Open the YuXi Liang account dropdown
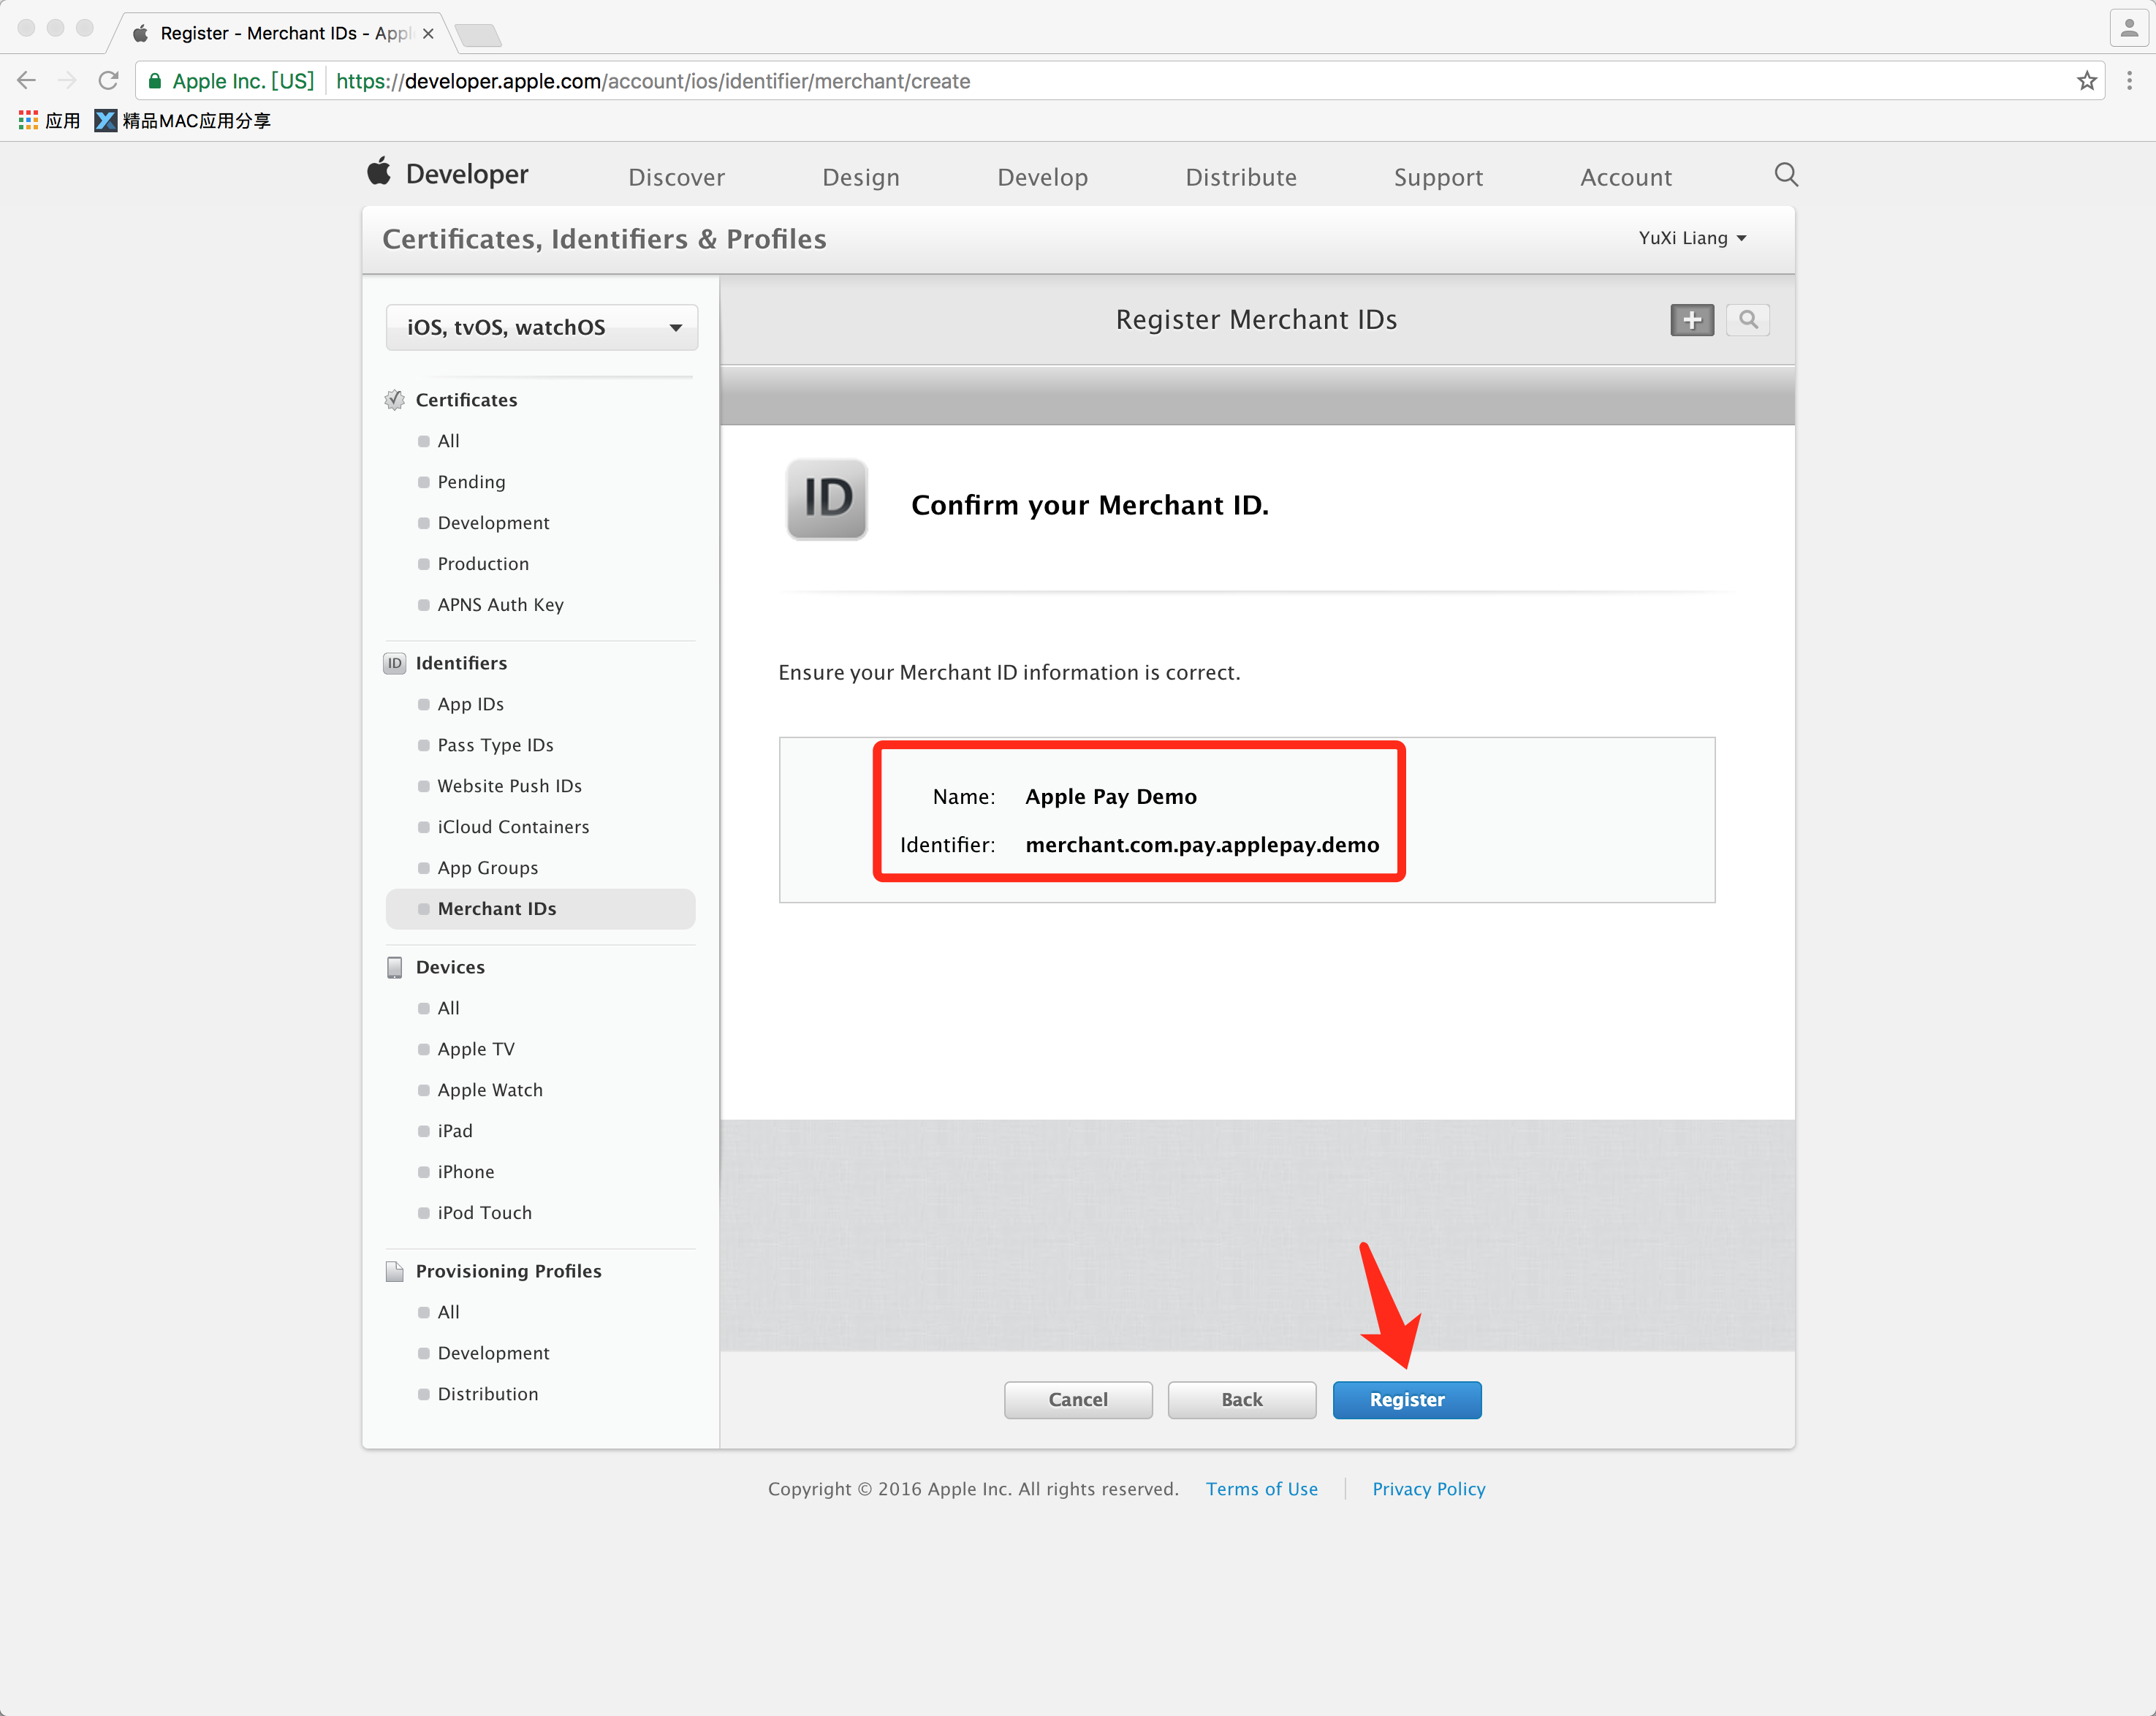Image resolution: width=2156 pixels, height=1716 pixels. [1692, 238]
